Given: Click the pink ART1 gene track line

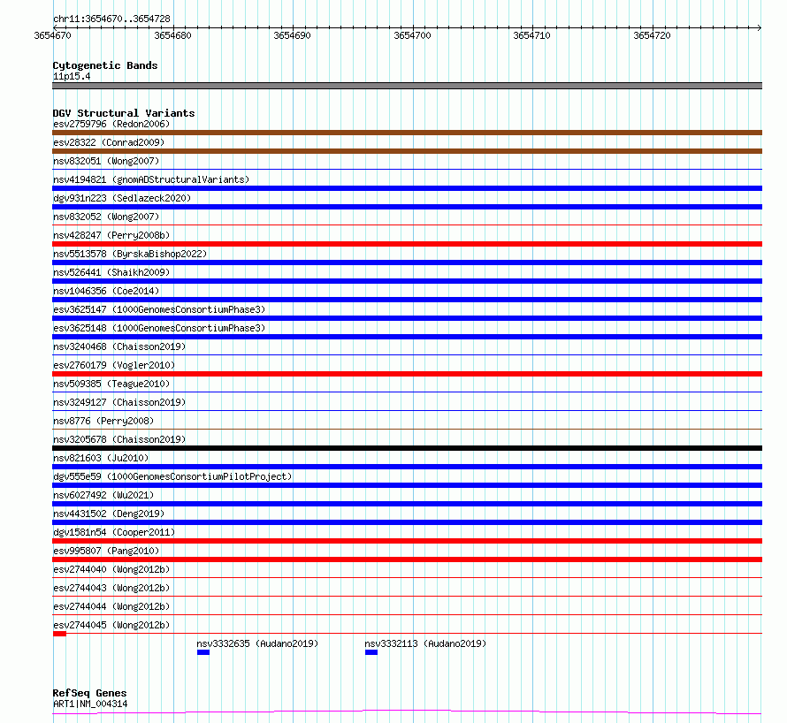Looking at the screenshot, I should (x=407, y=712).
